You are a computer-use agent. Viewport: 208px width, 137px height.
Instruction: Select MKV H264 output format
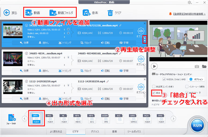coord(50,118)
